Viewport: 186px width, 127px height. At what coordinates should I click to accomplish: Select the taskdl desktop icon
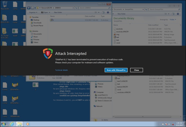point(15,32)
